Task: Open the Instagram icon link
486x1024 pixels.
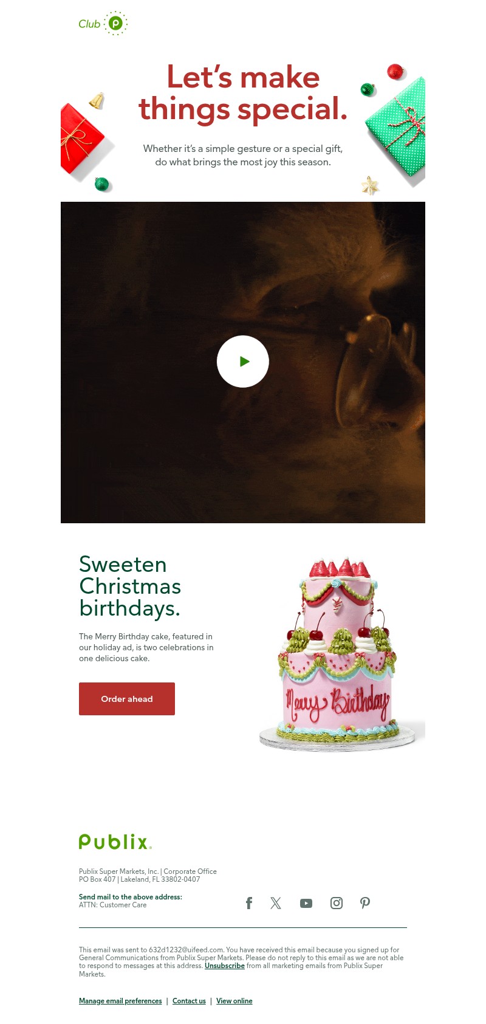Action: coord(337,903)
